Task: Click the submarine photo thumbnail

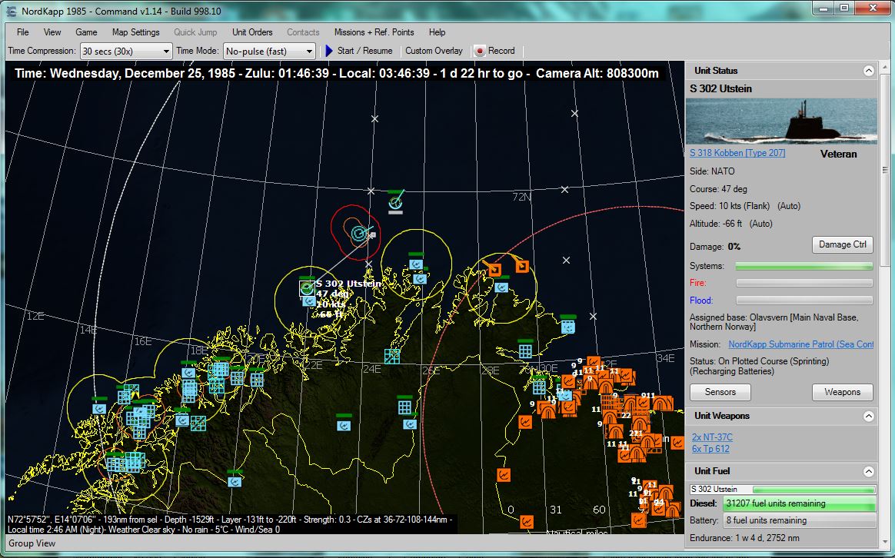Action: [781, 121]
